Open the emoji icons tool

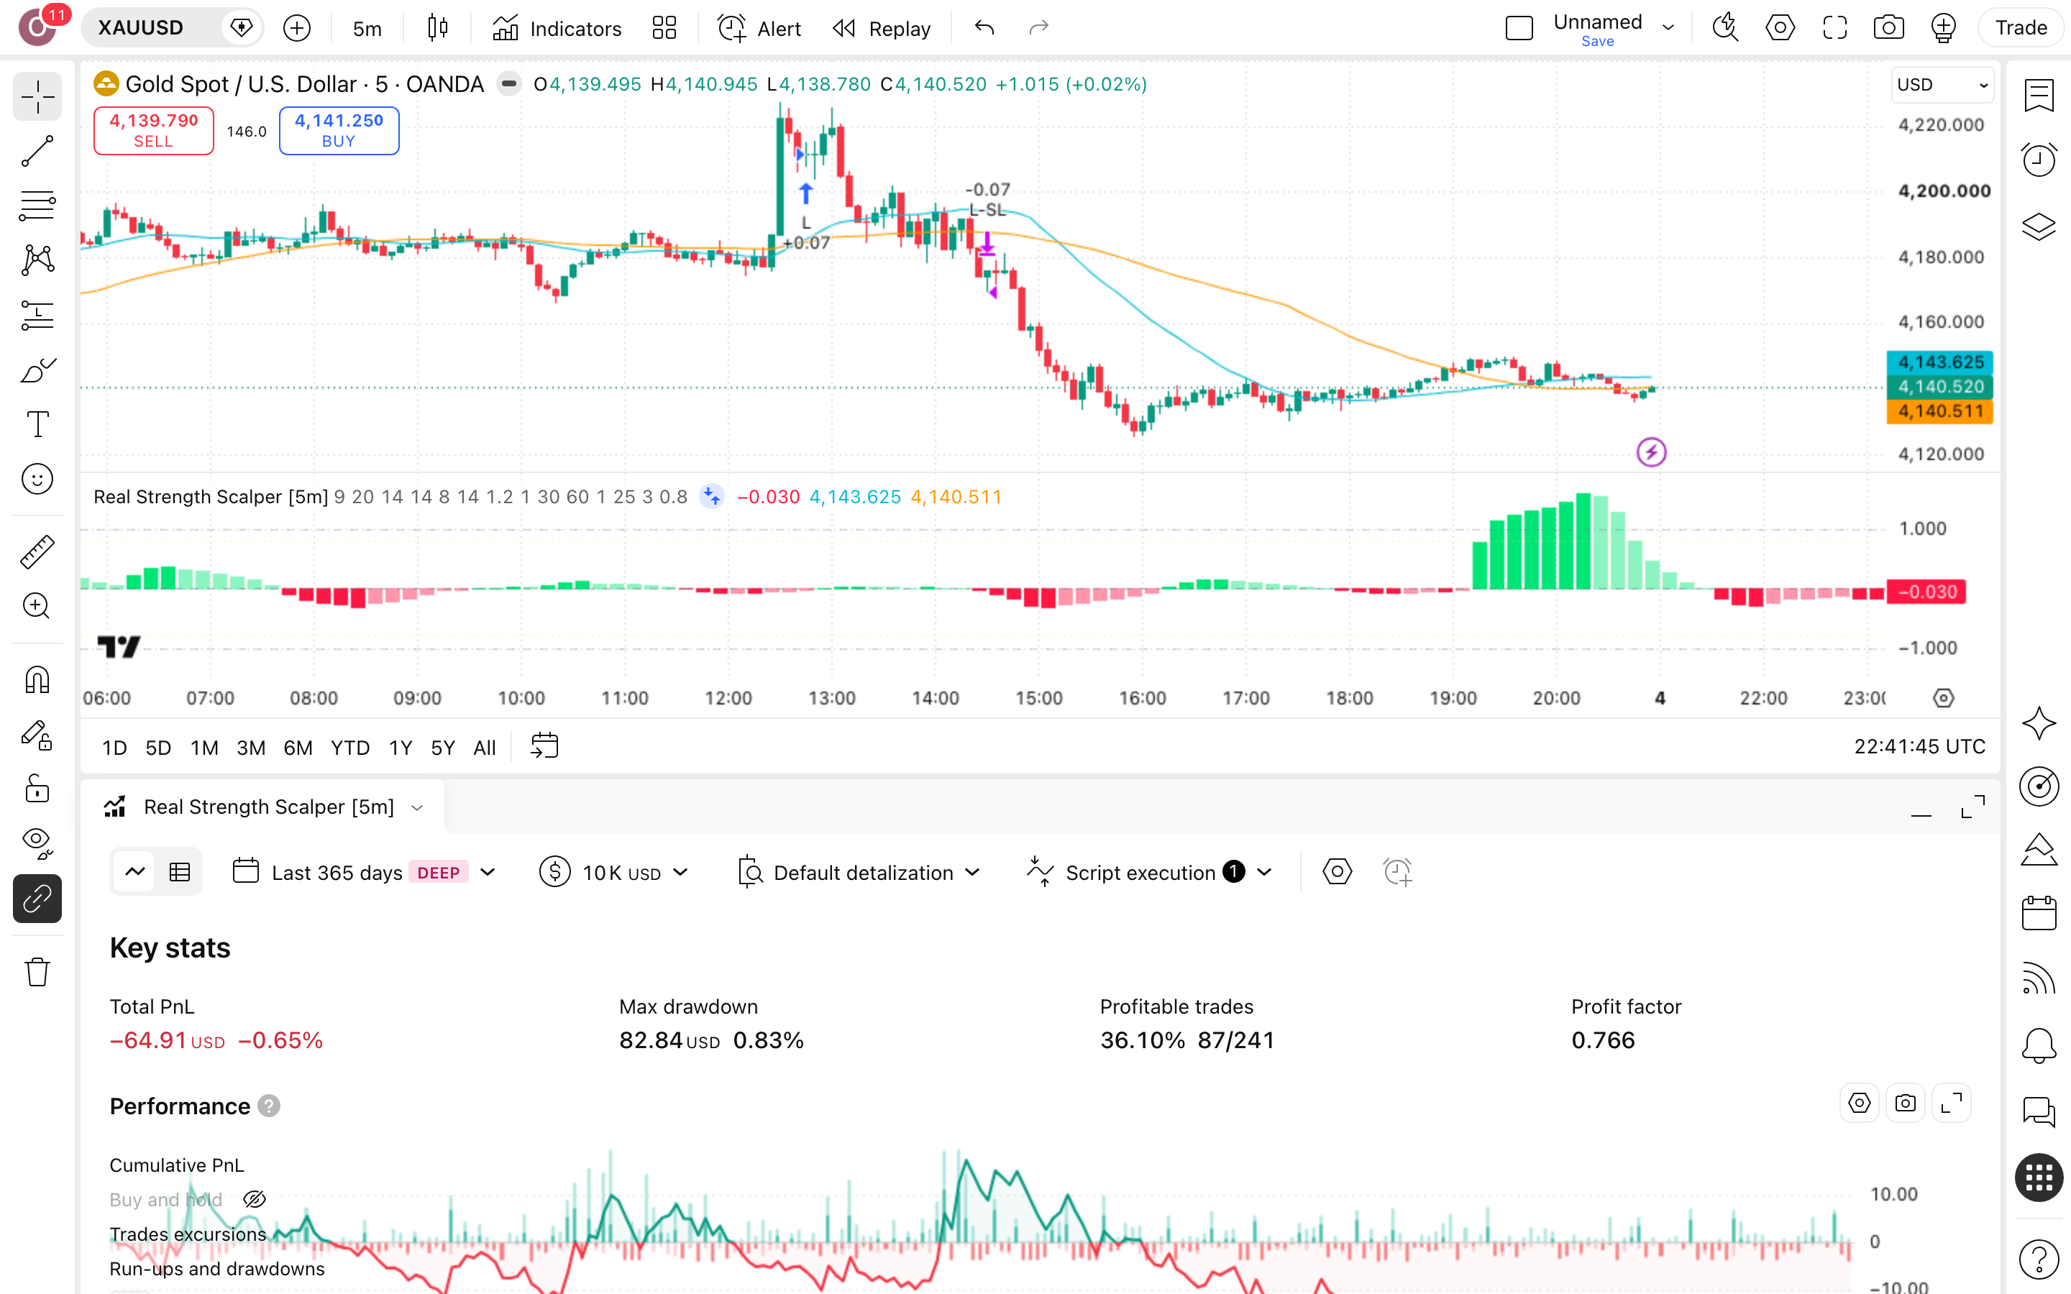click(x=37, y=479)
